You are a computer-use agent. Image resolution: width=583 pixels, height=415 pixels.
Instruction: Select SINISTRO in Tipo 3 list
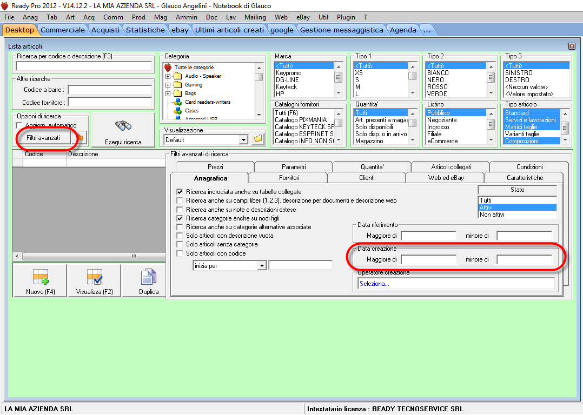pos(536,73)
